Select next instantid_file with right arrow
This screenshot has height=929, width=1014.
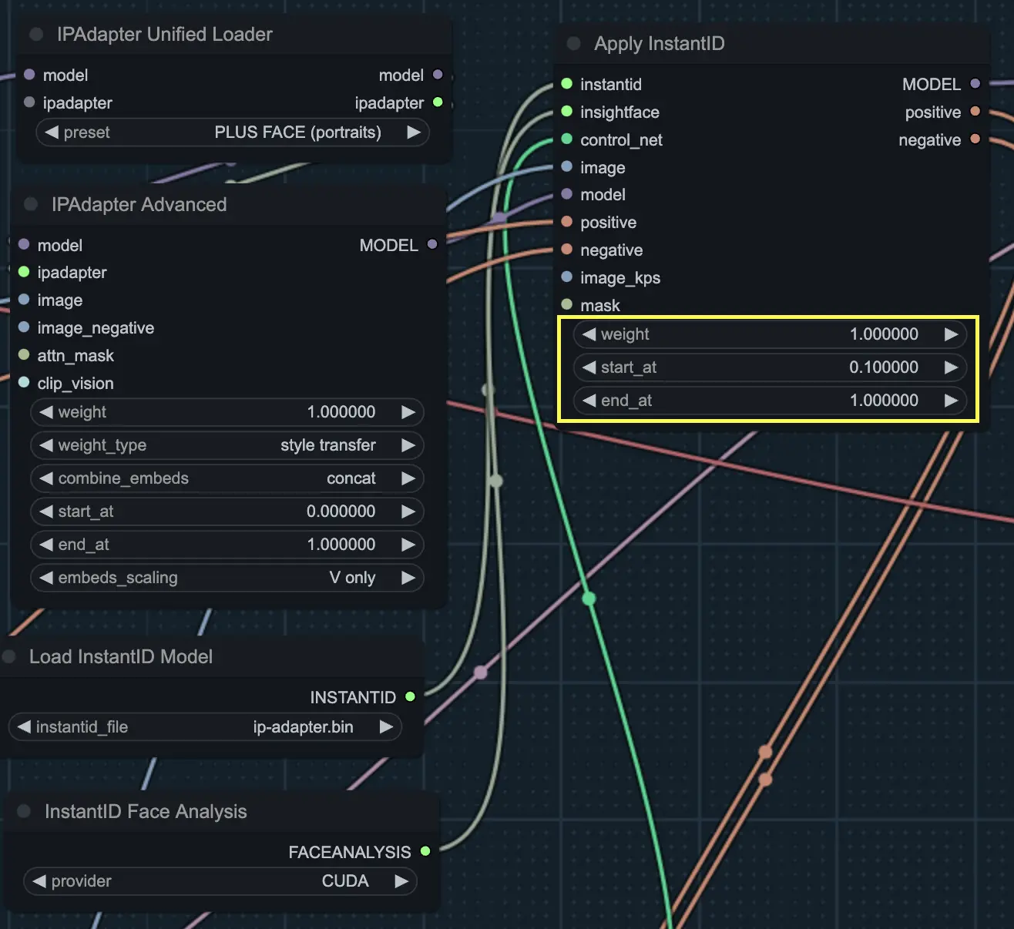386,727
